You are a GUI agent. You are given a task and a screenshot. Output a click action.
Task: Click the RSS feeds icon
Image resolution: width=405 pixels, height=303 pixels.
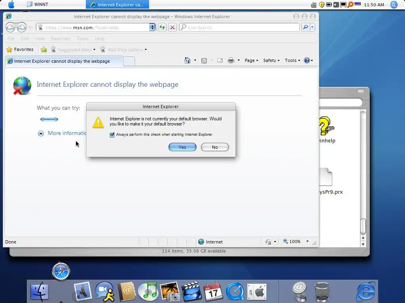pyautogui.click(x=204, y=60)
